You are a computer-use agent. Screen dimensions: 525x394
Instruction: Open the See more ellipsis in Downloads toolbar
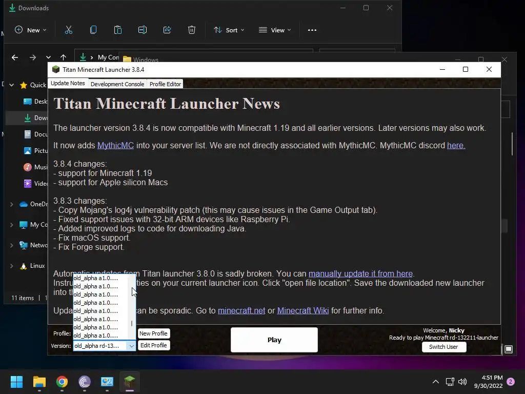click(x=312, y=30)
